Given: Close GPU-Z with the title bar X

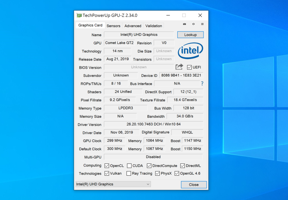Looking at the screenshot, I should [x=200, y=15].
